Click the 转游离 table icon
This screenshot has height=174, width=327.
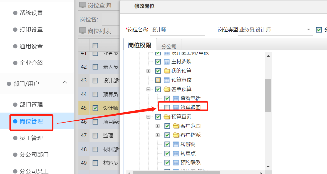click(176, 144)
